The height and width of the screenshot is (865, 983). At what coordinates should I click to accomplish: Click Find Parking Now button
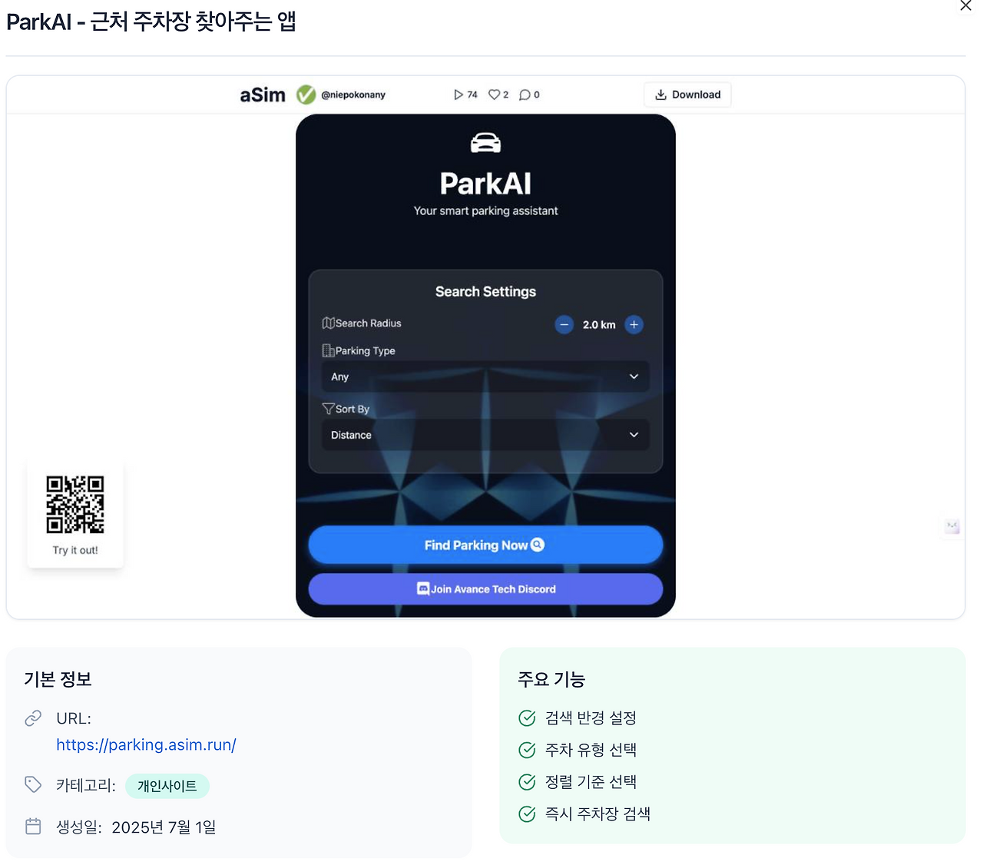(x=485, y=545)
